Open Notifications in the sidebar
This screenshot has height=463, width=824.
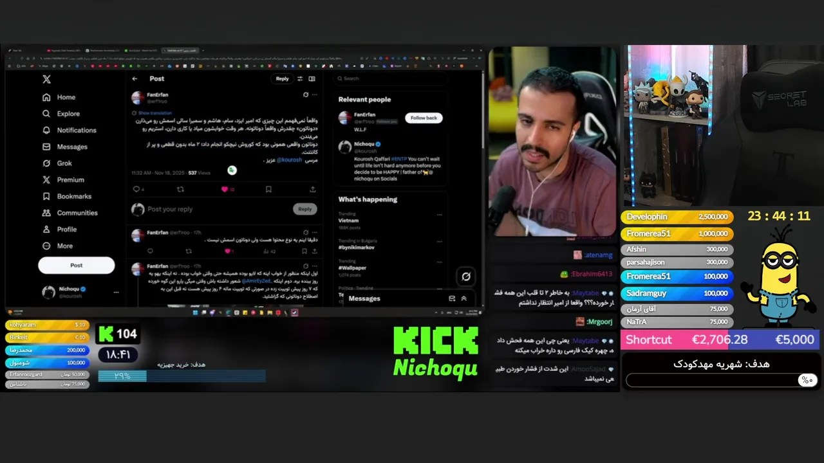(x=70, y=130)
